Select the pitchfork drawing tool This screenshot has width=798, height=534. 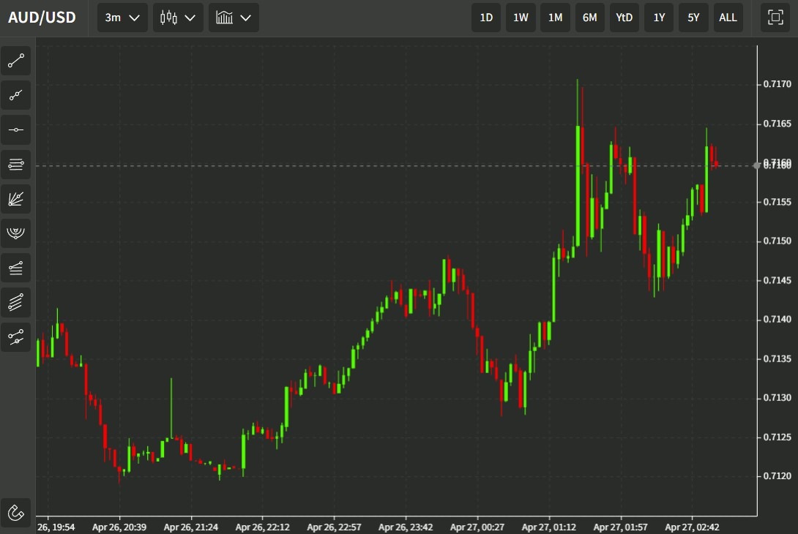[16, 337]
